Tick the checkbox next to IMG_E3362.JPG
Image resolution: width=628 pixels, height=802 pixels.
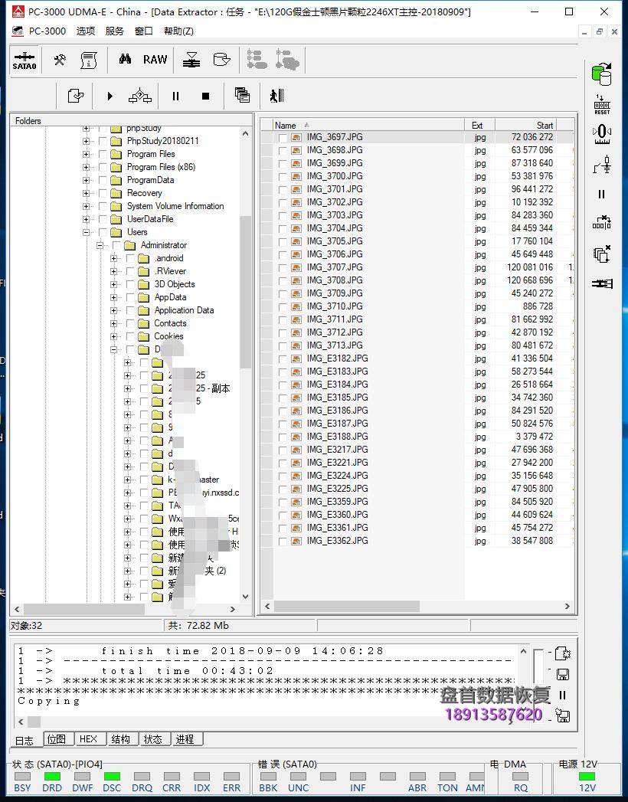click(x=283, y=542)
